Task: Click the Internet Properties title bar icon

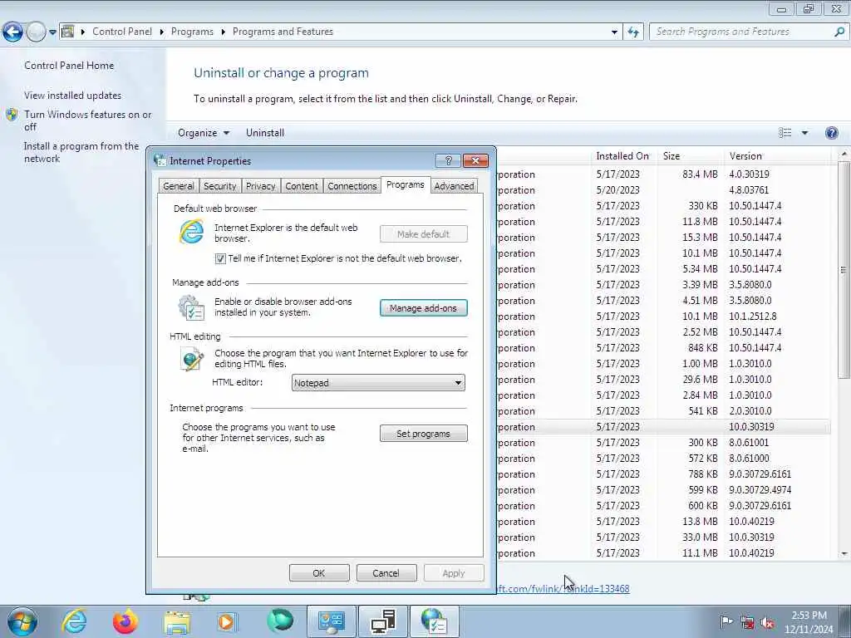Action: click(160, 160)
